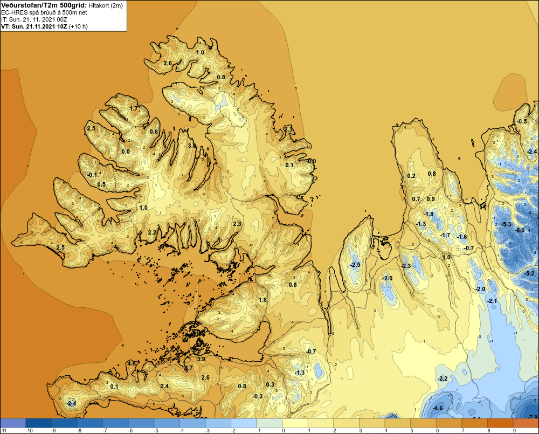This screenshot has width=539, height=434.
Task: Click the -6.0 temperature value
Action: tap(520, 230)
